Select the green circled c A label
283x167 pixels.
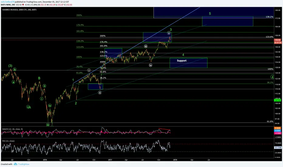click(29, 107)
